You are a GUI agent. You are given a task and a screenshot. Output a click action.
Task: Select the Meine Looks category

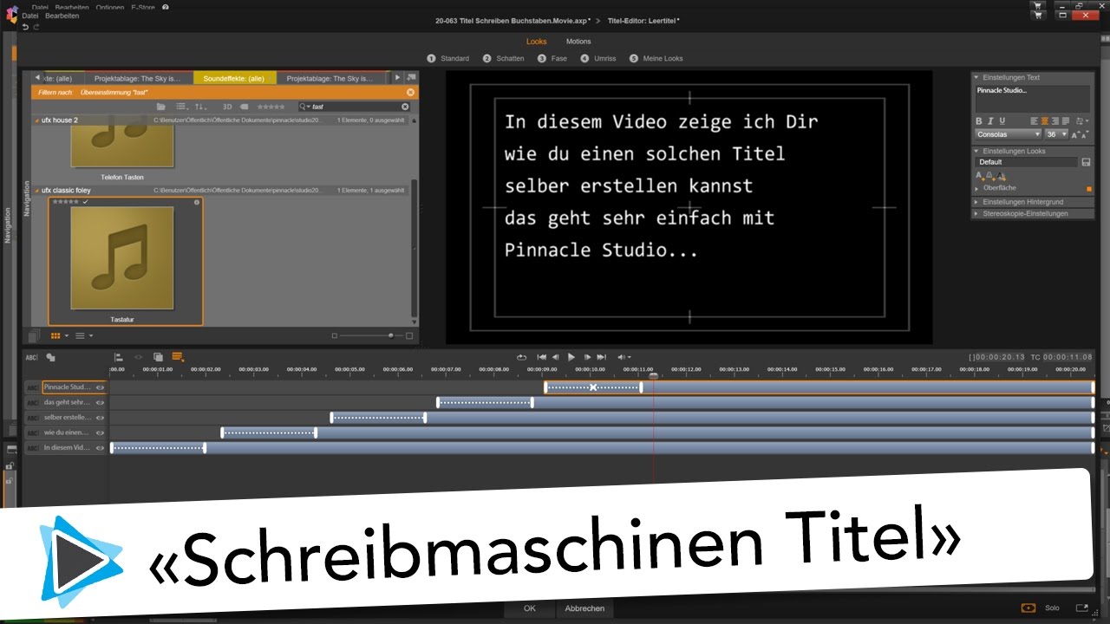[x=656, y=58]
